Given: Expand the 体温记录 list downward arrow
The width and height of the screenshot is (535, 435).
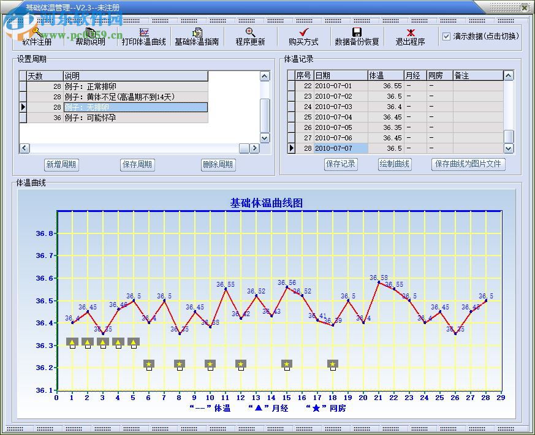Looking at the screenshot, I should click(x=509, y=148).
